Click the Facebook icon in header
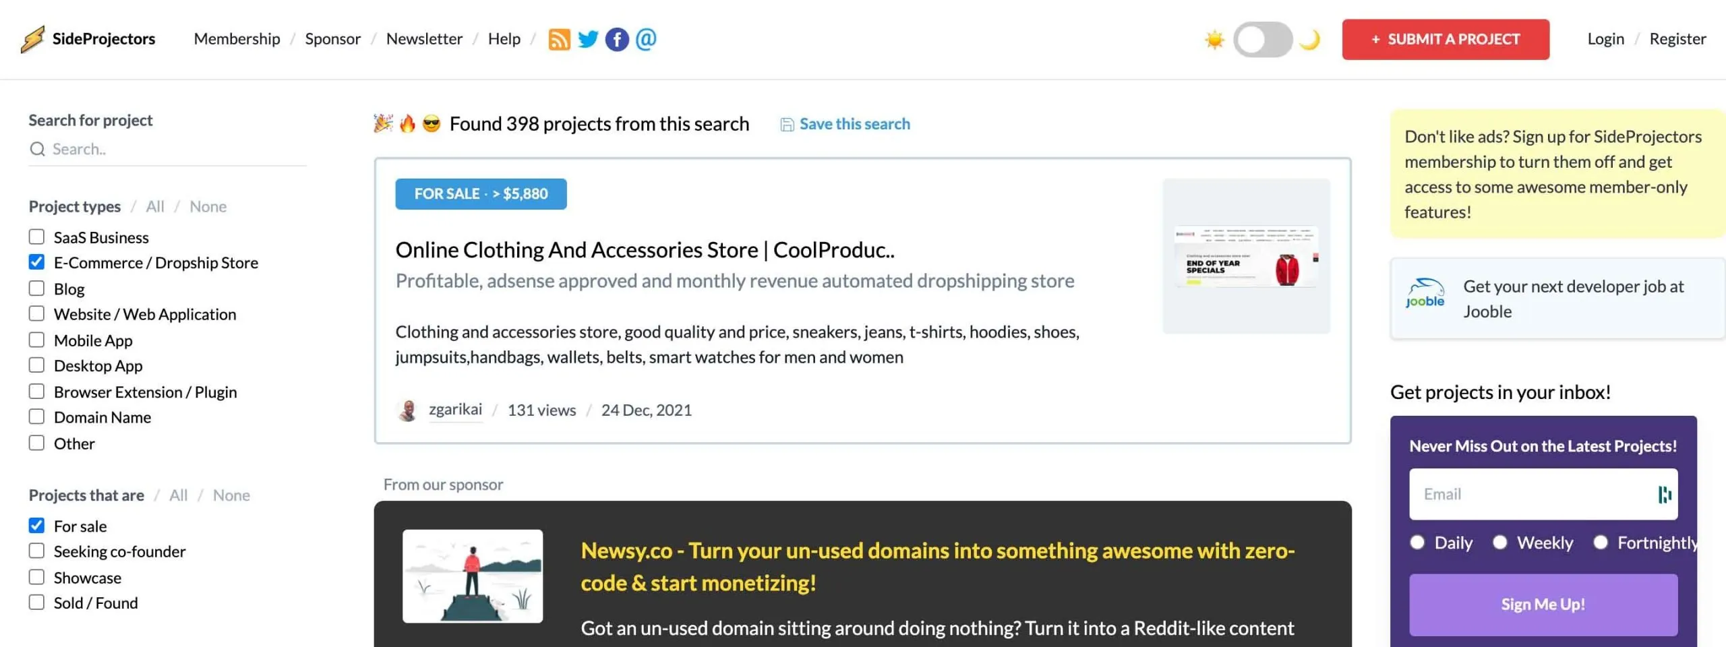 pyautogui.click(x=617, y=39)
